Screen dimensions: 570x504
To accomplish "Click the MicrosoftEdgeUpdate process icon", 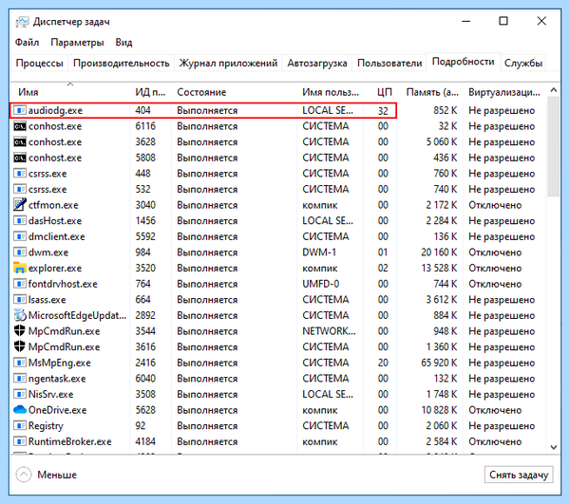I will [x=20, y=315].
